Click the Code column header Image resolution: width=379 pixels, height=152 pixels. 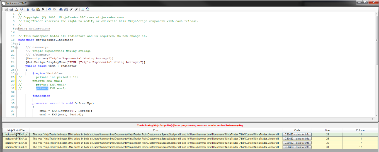point(297,130)
